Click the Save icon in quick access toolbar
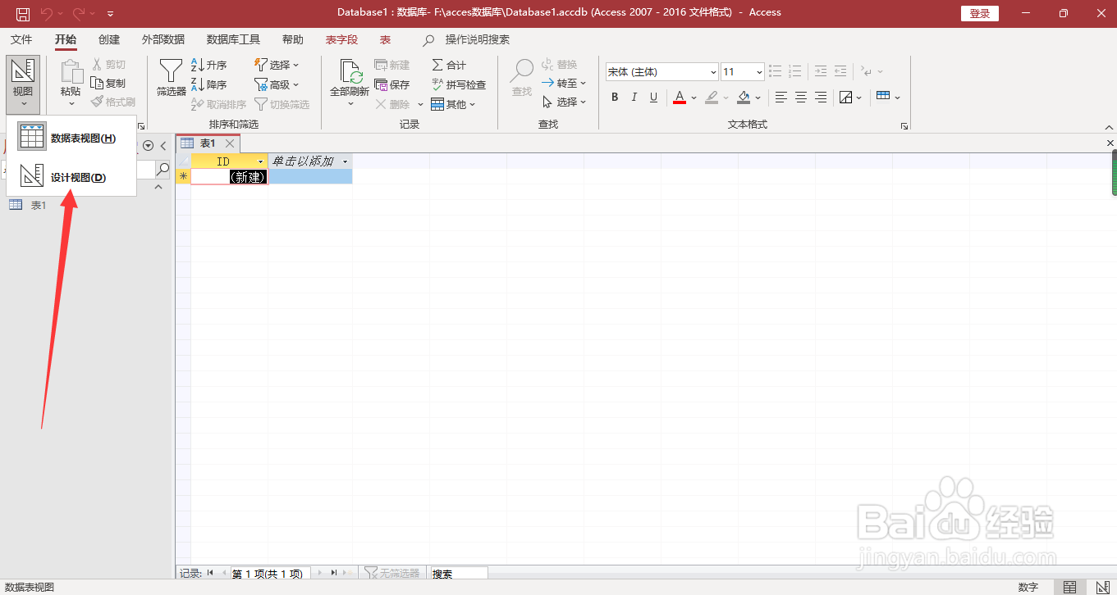Viewport: 1117px width, 595px height. click(23, 13)
